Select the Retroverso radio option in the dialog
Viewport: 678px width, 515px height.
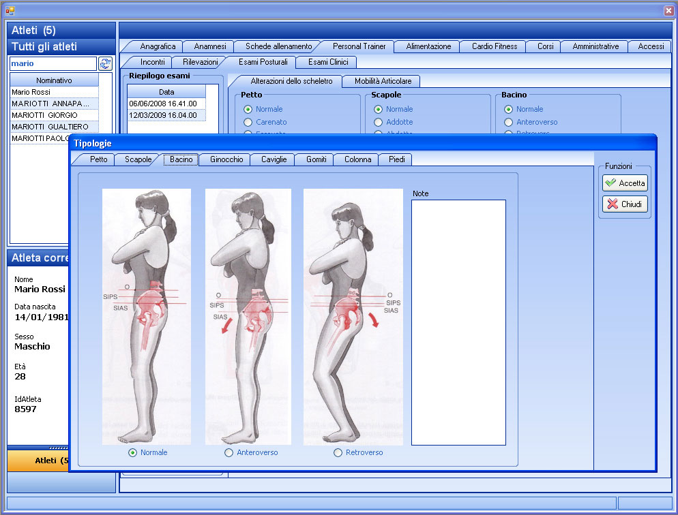click(x=338, y=452)
